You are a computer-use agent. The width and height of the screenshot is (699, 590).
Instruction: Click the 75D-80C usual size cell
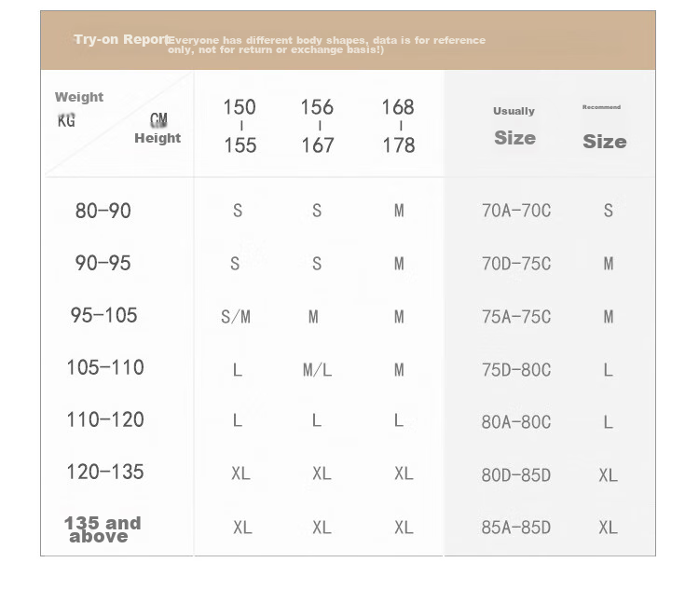point(516,370)
